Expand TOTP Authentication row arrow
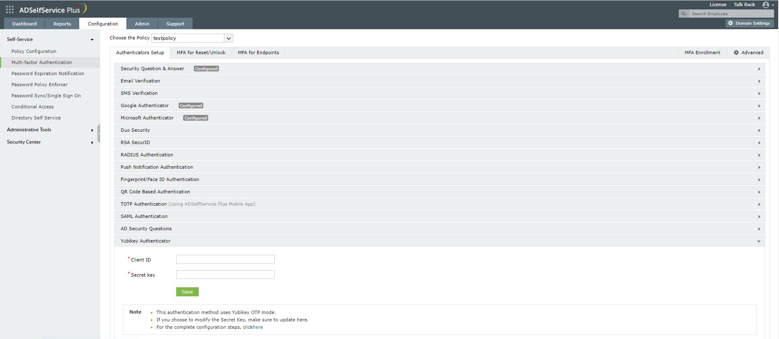The height and width of the screenshot is (339, 779). pyautogui.click(x=759, y=204)
